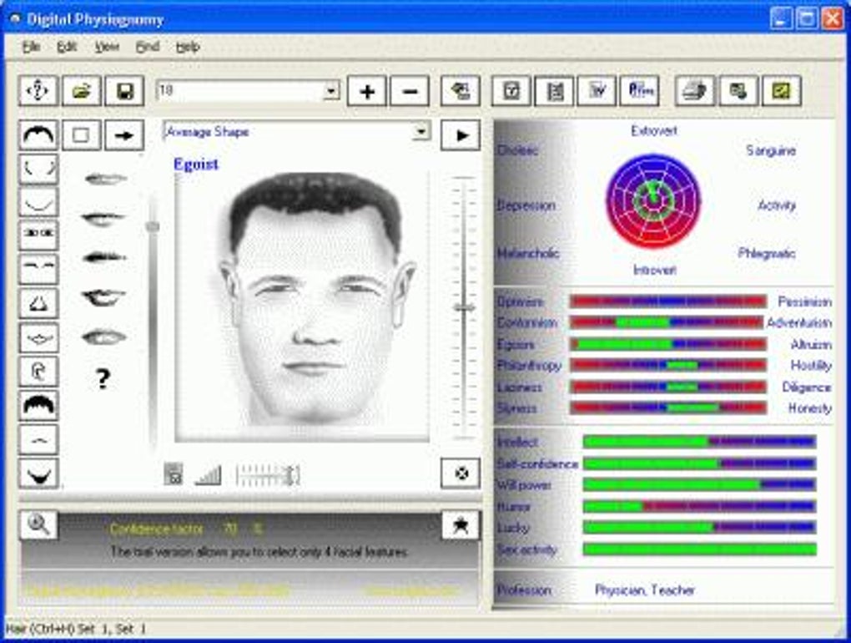The width and height of the screenshot is (851, 643).
Task: Select the eyes facial feature icon
Action: click(x=38, y=235)
